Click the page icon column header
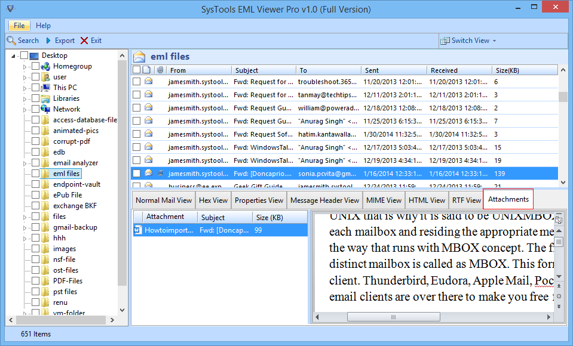The image size is (573, 346). coord(146,70)
